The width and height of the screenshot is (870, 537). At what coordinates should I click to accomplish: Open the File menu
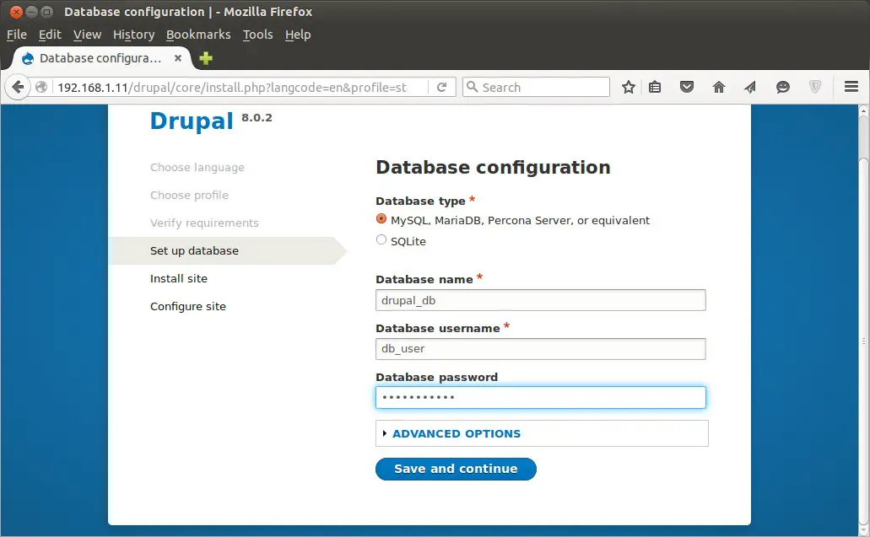17,35
